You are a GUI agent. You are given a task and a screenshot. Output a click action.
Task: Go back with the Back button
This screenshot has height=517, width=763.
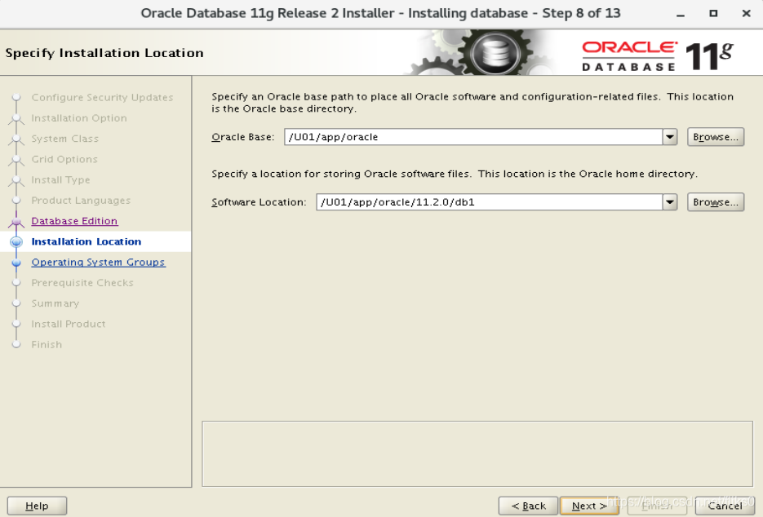click(x=529, y=506)
